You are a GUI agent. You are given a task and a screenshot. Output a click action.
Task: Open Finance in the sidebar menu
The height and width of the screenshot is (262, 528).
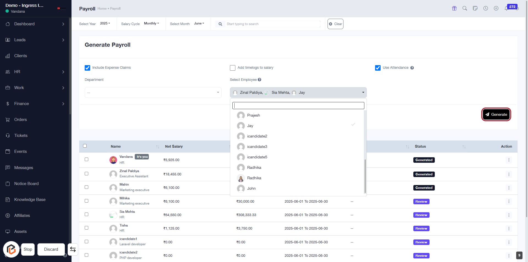click(x=21, y=104)
